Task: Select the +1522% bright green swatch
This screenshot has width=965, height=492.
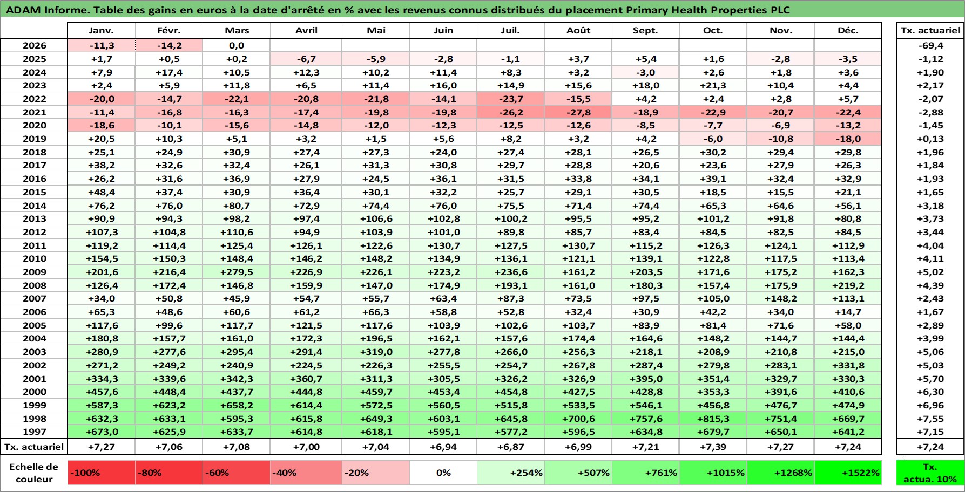Action: (848, 473)
